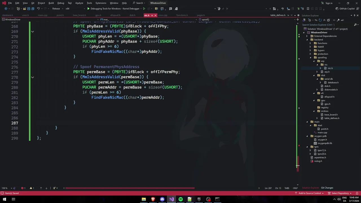361x203 pixels.
Task: Pin the Solution Explorer panel with pushpin
Action: (x=355, y=16)
